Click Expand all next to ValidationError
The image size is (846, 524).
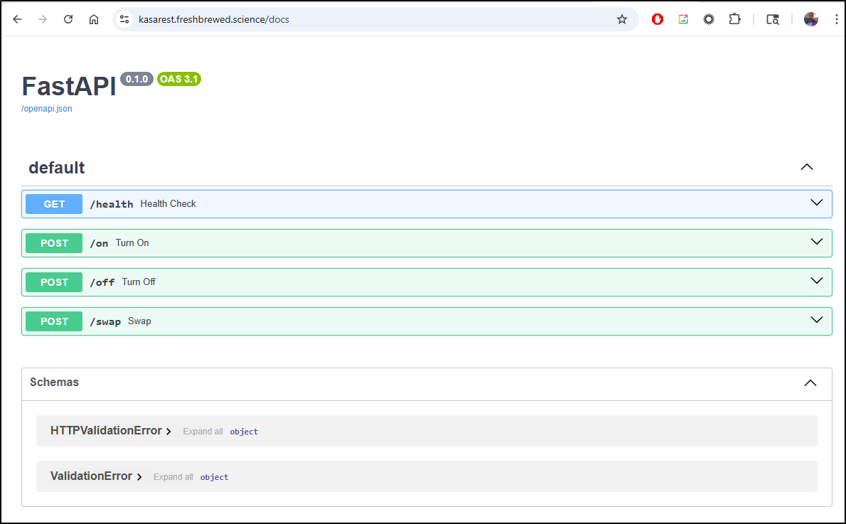click(173, 477)
